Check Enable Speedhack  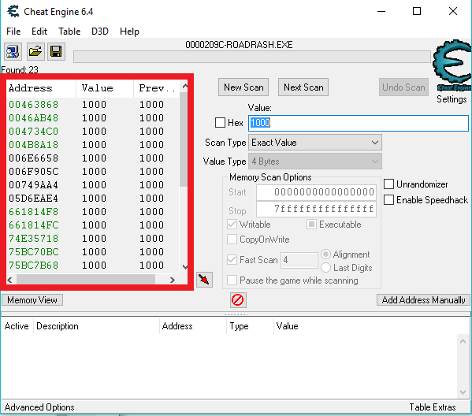(388, 199)
